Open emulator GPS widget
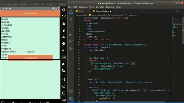The width and height of the screenshot is (184, 103). click(x=64, y=37)
